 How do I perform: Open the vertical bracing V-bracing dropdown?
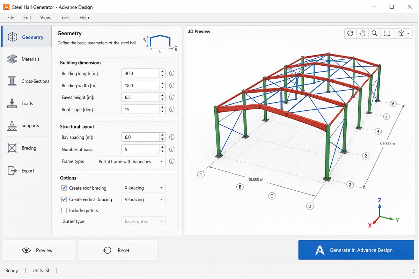[144, 199]
